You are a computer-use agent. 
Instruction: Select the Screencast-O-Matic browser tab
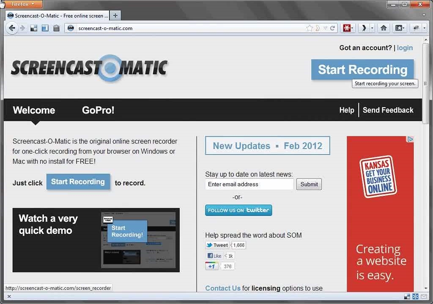tap(58, 16)
